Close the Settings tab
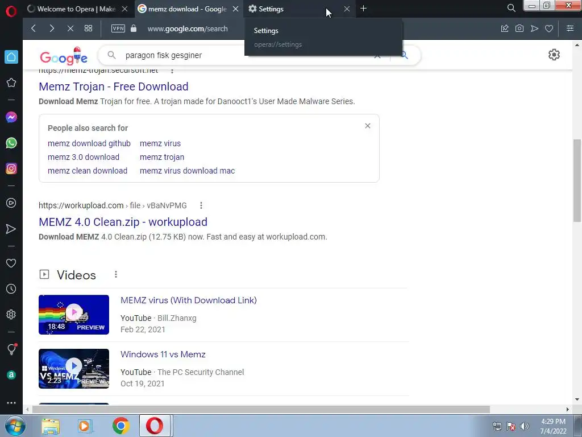582x437 pixels. coord(347,9)
